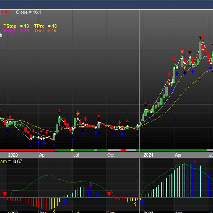
Task: Click the blue up arrow below the January 2021 candle
Action: [x=151, y=120]
